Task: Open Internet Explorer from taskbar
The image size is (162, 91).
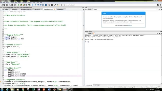Action: click(7, 89)
